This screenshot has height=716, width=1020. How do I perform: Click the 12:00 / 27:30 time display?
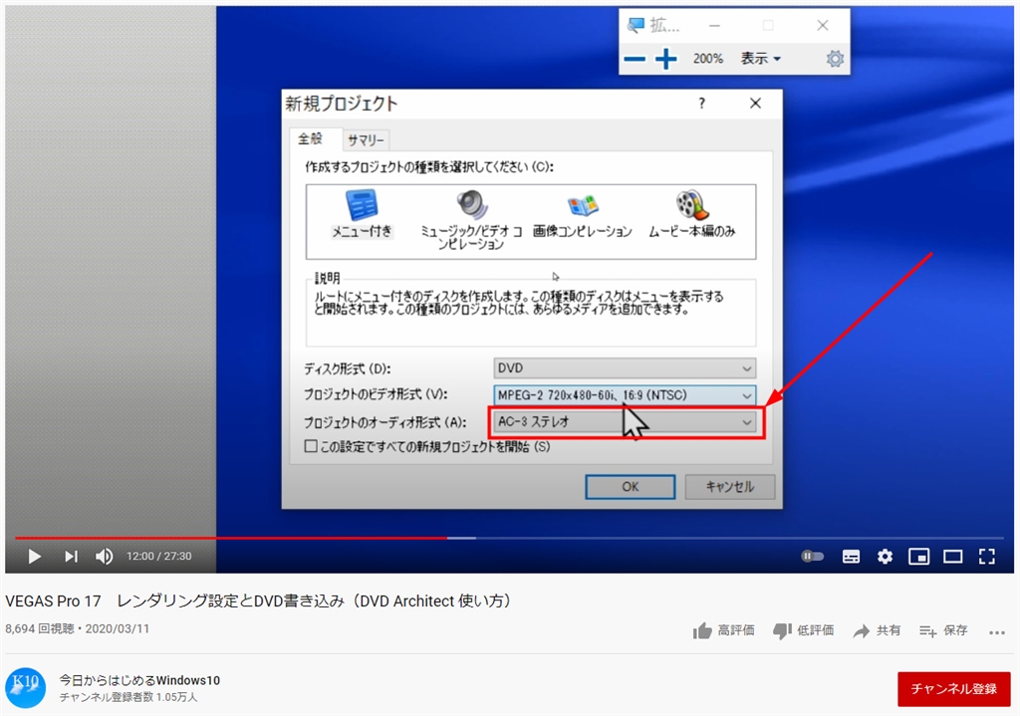(x=158, y=556)
